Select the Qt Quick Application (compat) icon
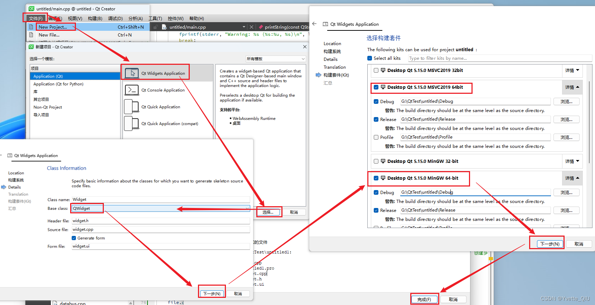595x305 pixels. (131, 124)
